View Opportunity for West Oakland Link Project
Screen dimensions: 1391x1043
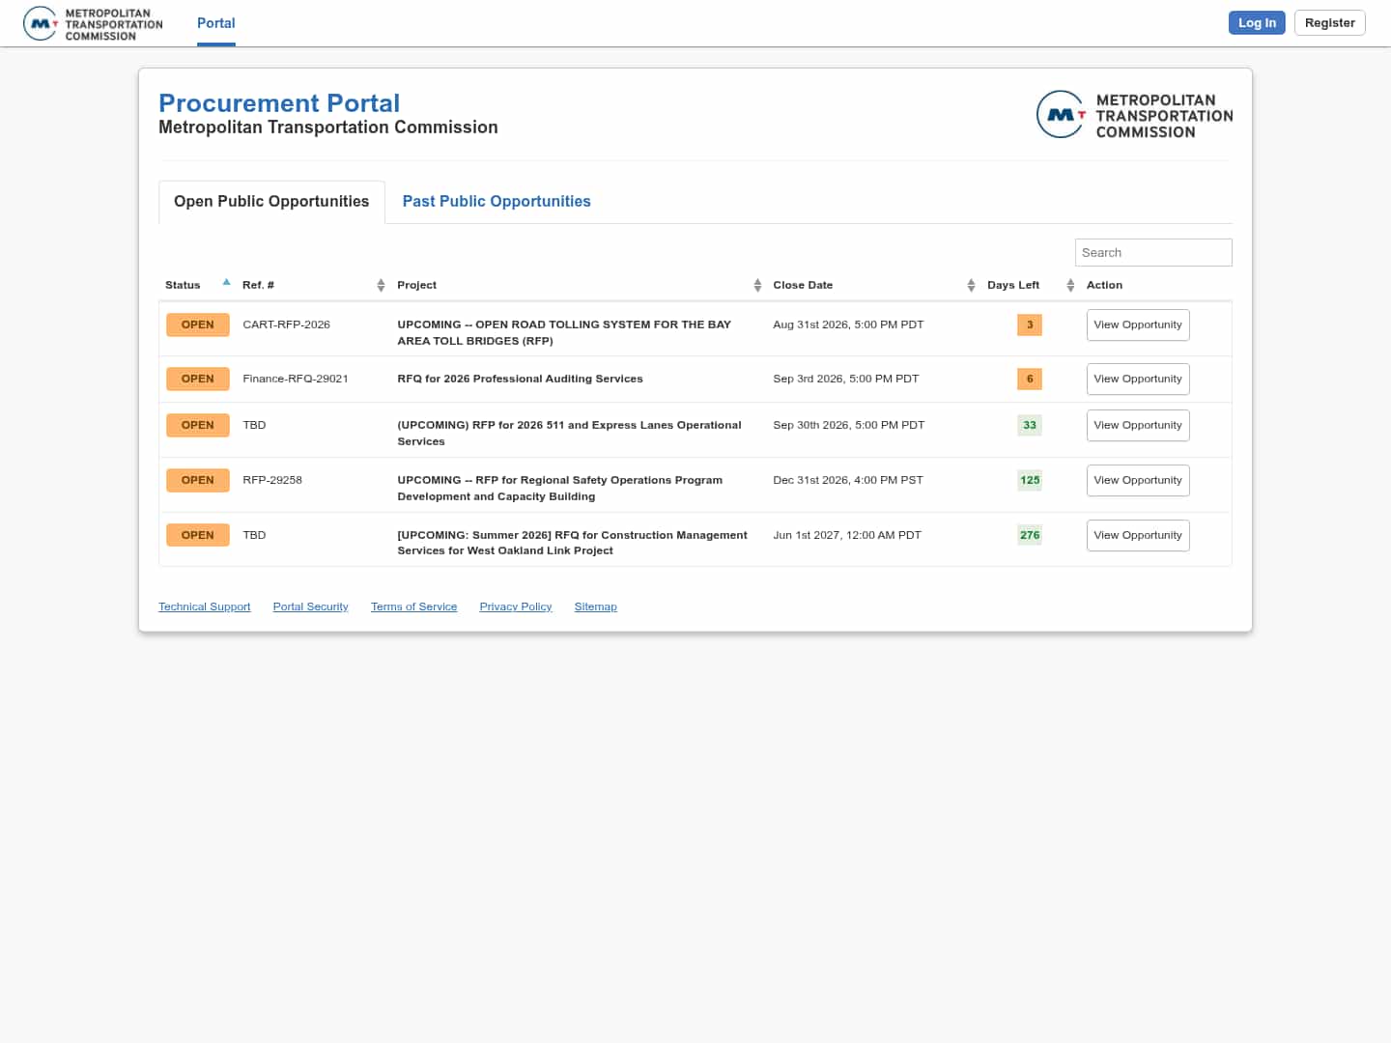click(1138, 536)
